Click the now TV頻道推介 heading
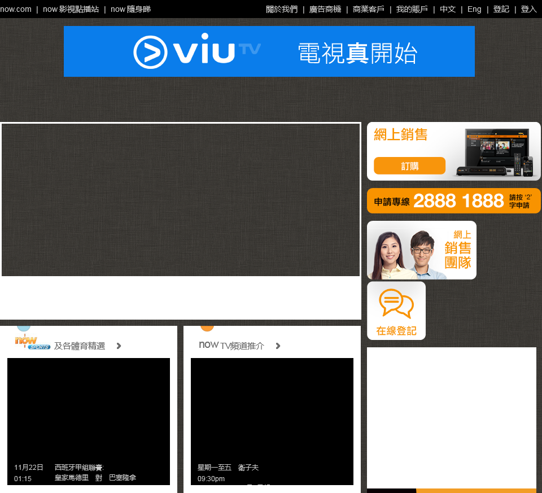Image resolution: width=542 pixels, height=493 pixels. [231, 346]
